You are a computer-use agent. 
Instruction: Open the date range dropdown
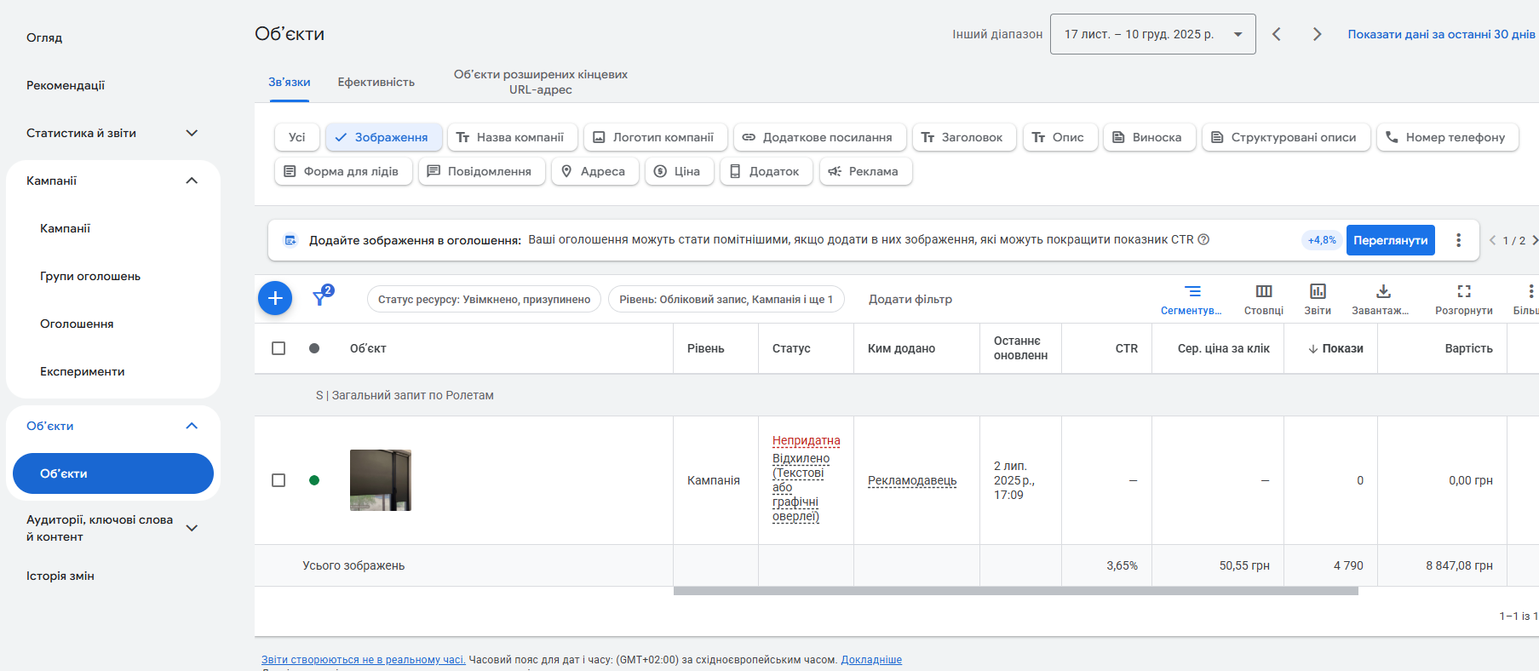1152,34
